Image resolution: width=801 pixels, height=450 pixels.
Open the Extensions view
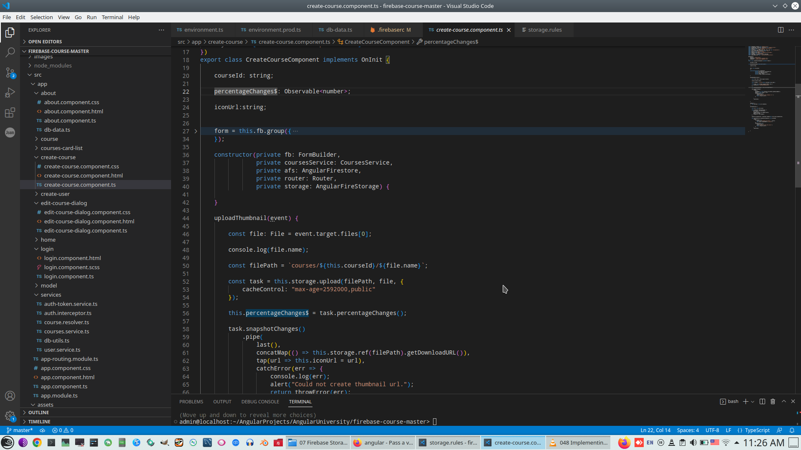[10, 112]
